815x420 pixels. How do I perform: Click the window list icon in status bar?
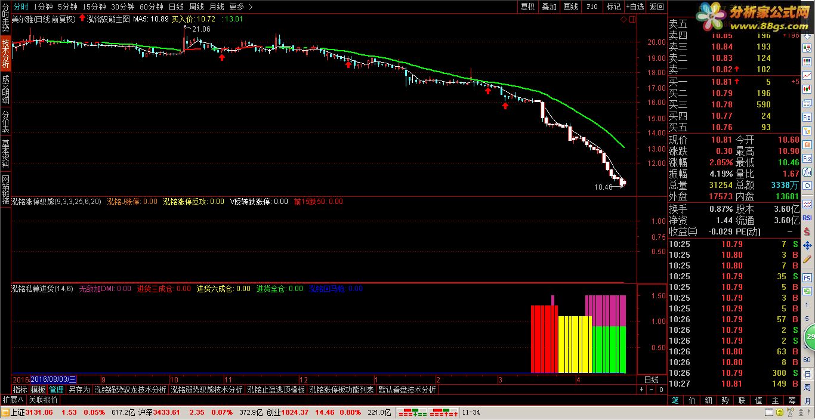769,412
